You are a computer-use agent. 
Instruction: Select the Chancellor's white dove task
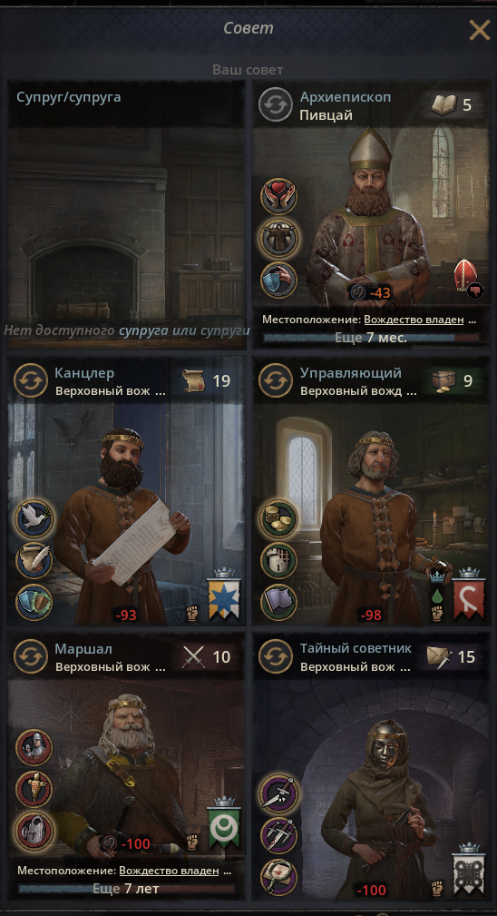(x=34, y=518)
